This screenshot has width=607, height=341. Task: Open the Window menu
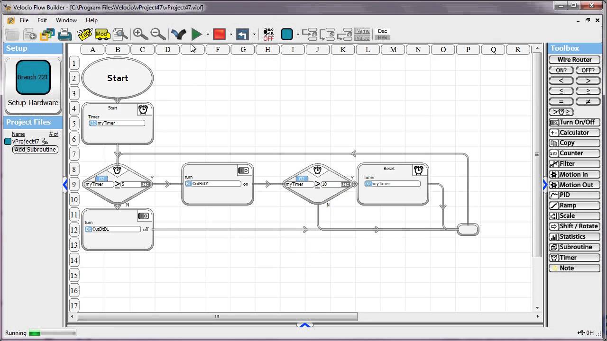pyautogui.click(x=66, y=20)
